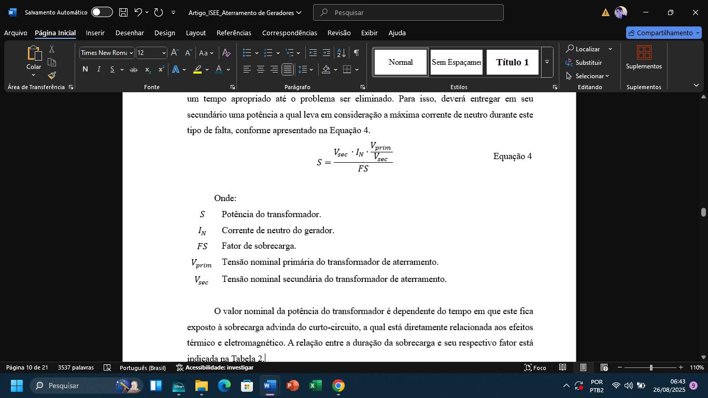Save the document with the floppy icon

[x=123, y=12]
